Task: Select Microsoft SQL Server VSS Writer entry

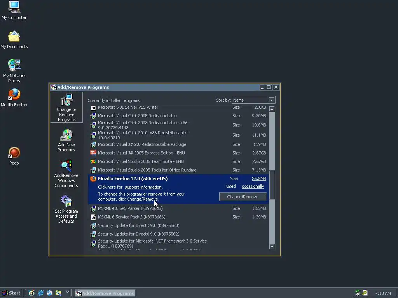Action: click(178, 108)
